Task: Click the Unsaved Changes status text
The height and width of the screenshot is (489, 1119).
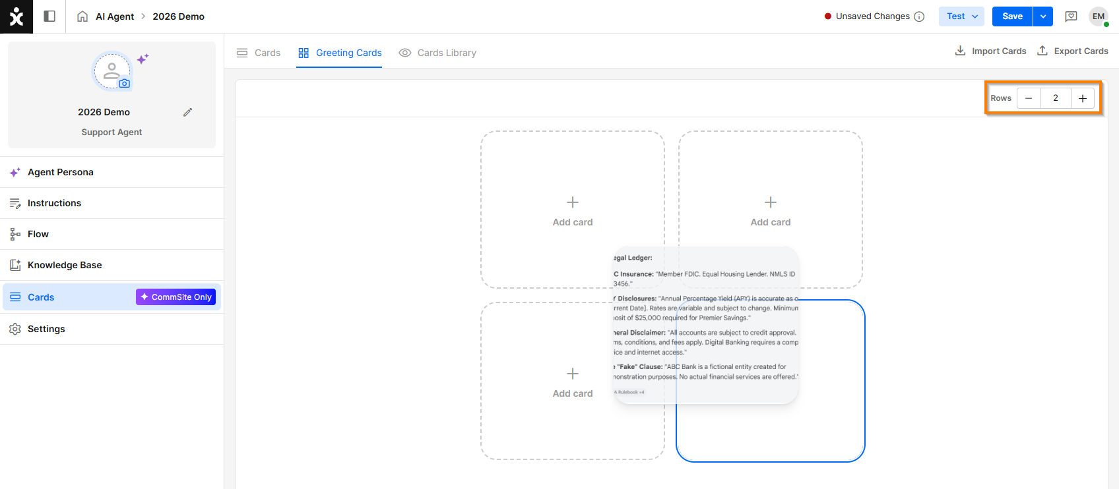Action: point(872,16)
